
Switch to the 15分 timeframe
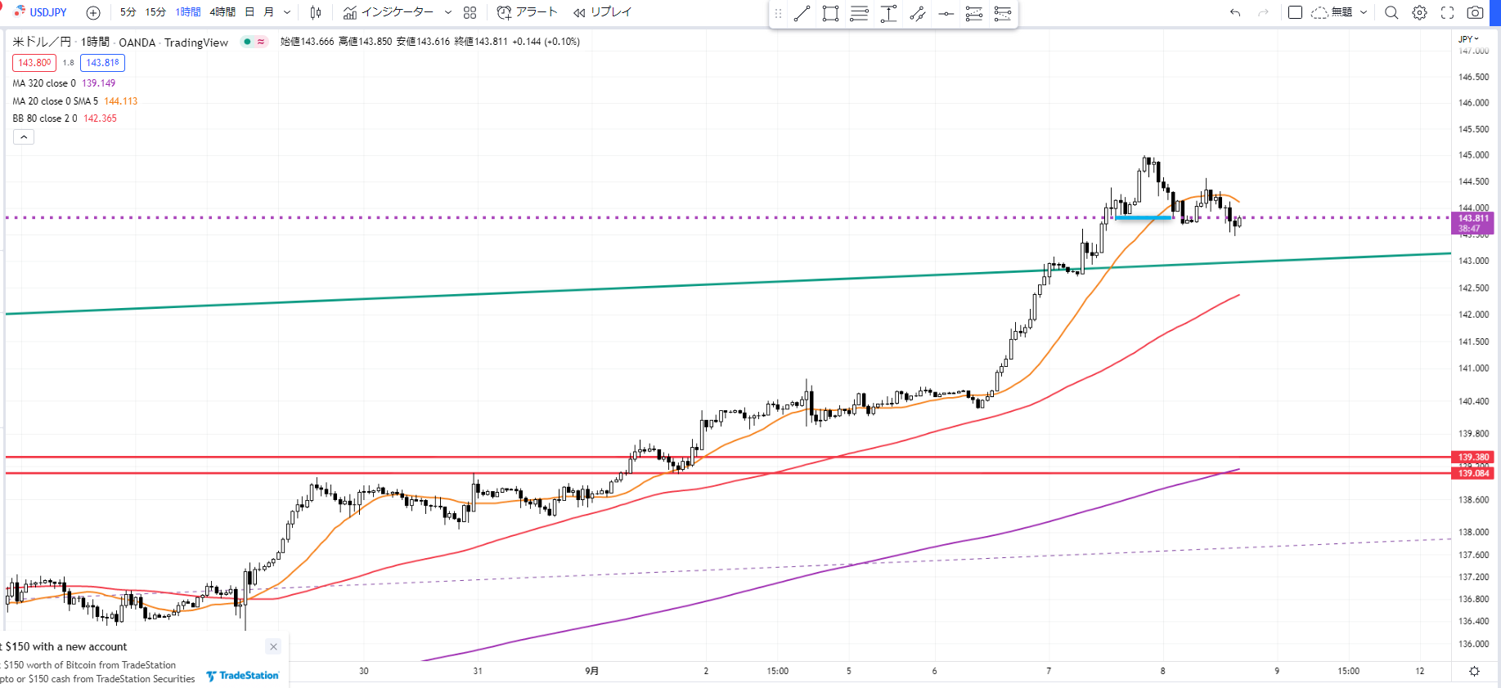(x=155, y=12)
